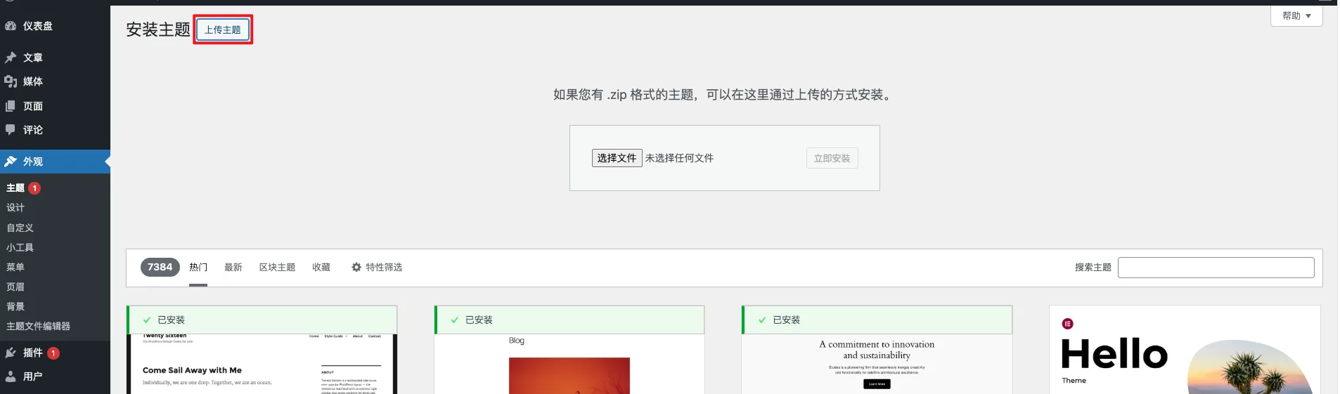Expand the Help (帮助) dropdown

(1296, 16)
